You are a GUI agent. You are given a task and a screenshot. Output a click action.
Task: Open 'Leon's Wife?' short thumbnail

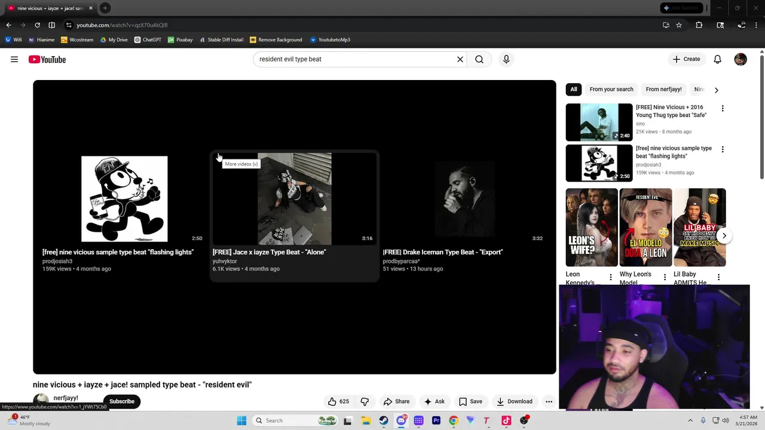[592, 228]
